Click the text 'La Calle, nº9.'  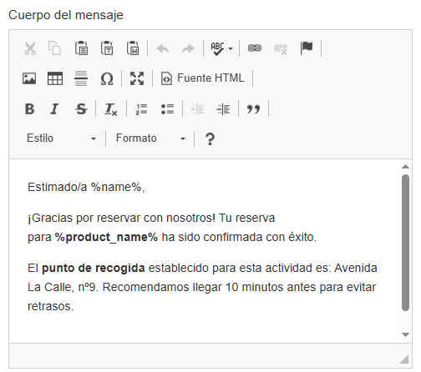point(63,287)
